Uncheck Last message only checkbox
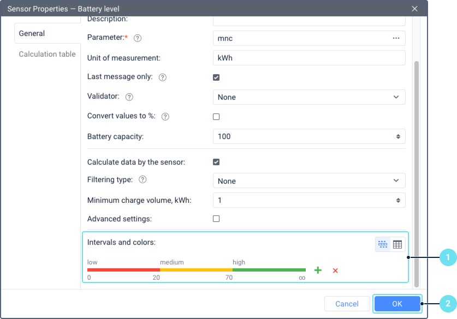457x319 pixels. click(216, 77)
